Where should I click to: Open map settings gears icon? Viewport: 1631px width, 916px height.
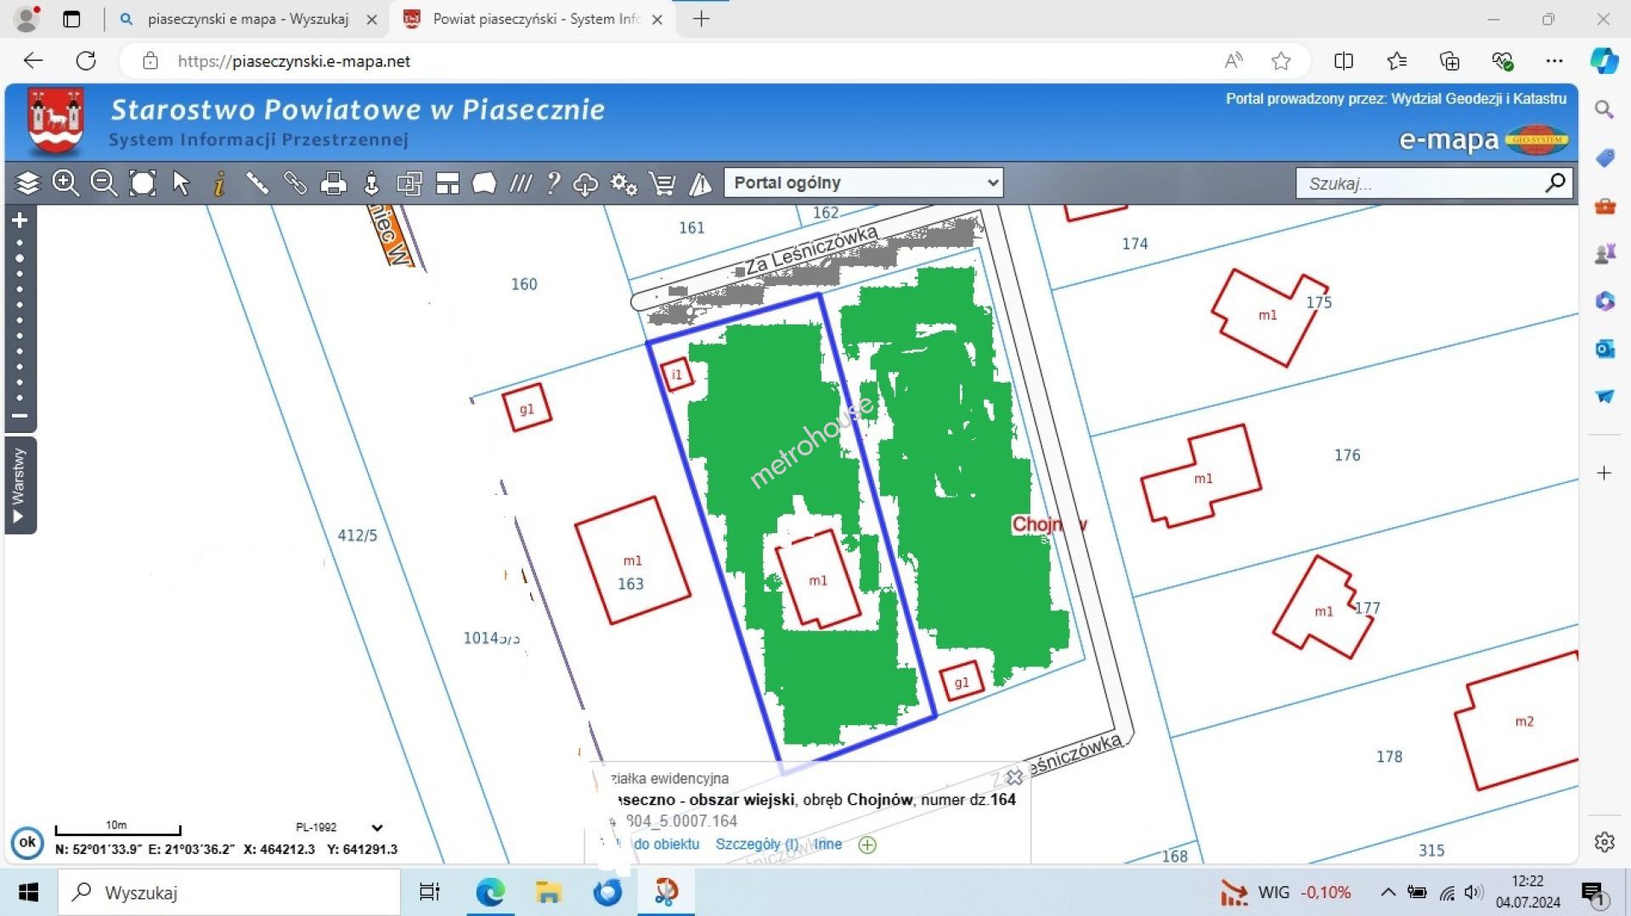(624, 183)
